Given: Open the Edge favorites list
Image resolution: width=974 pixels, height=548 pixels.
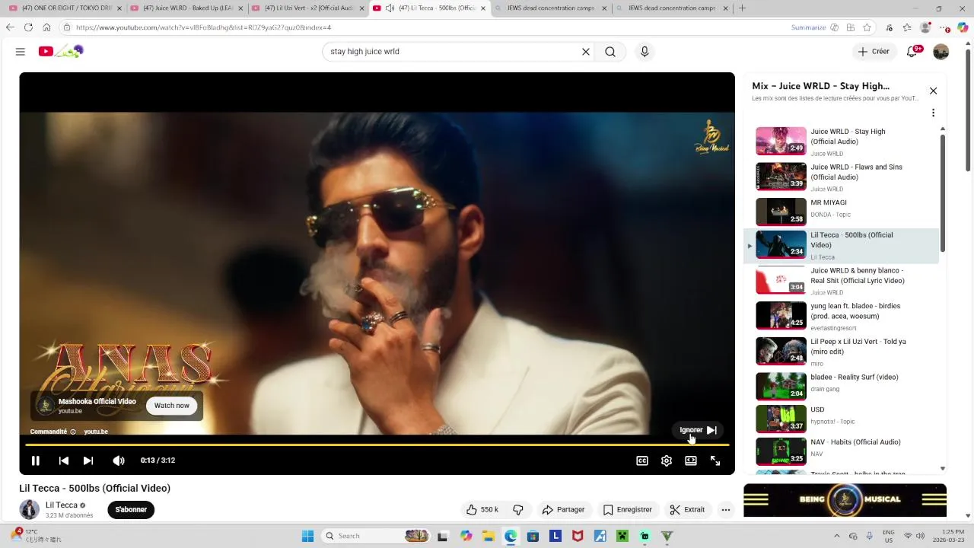Looking at the screenshot, I should 906,27.
